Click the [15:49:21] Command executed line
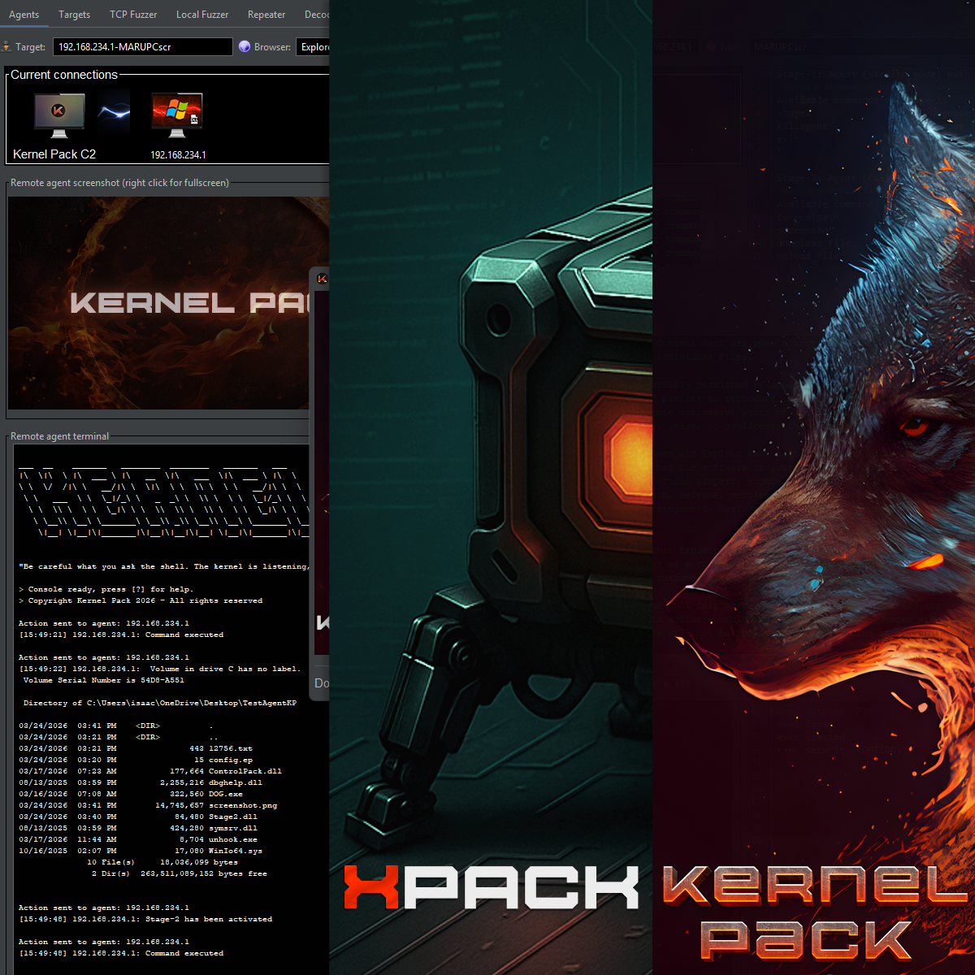975x975 pixels. click(121, 635)
